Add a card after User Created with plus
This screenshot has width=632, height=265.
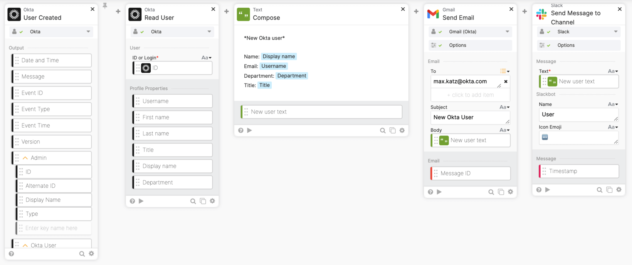[x=118, y=12]
